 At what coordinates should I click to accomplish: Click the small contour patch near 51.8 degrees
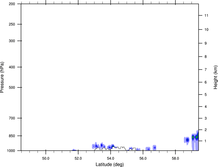tap(74, 150)
